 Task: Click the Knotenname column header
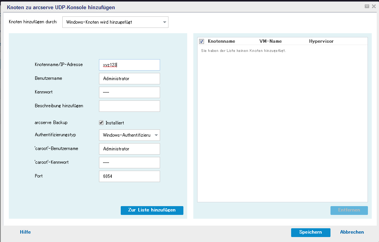coord(221,41)
